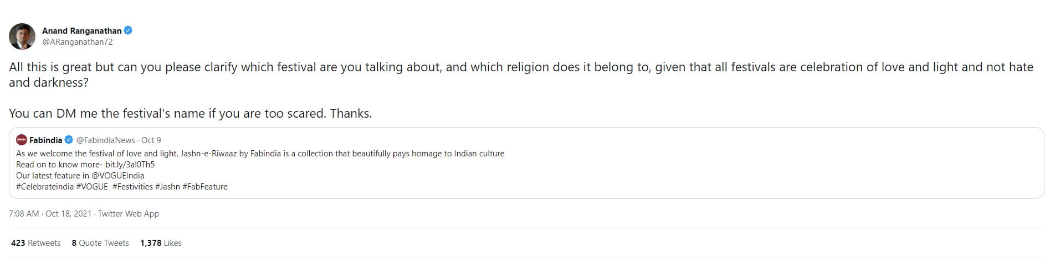Open the bit.ly/3al0Th5 link
1050x258 pixels.
click(x=130, y=165)
